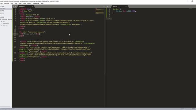The height and width of the screenshot is (110, 196).
Task: Open style.css in the FOLDERS tree
Action: click(5, 26)
